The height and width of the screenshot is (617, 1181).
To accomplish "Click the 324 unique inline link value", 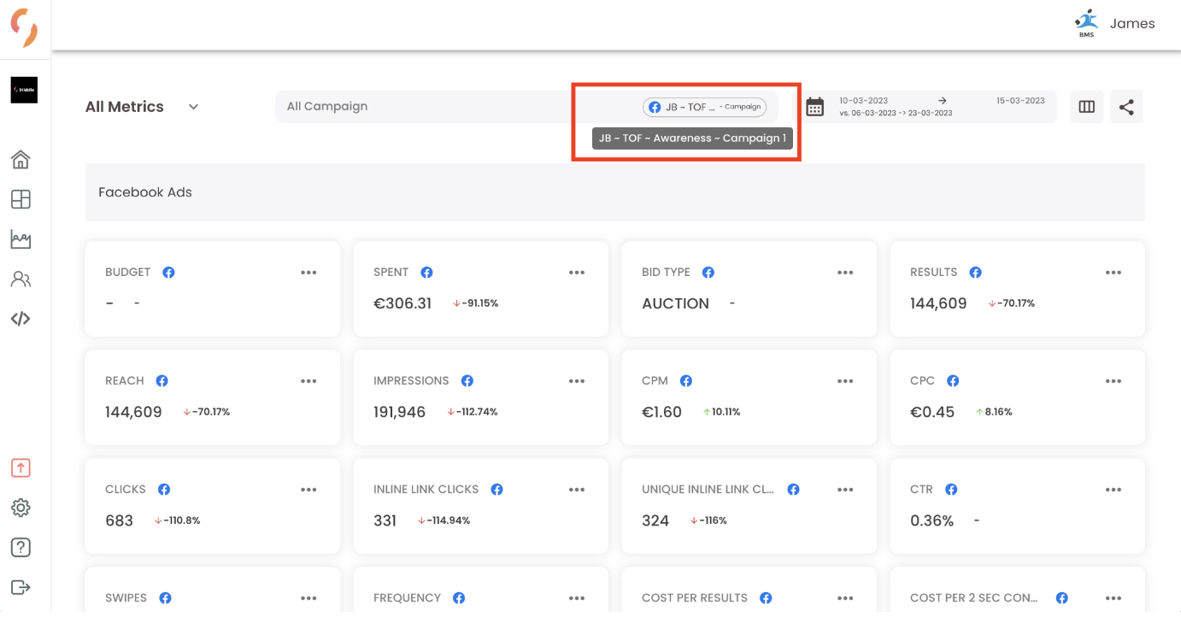I will [x=655, y=520].
